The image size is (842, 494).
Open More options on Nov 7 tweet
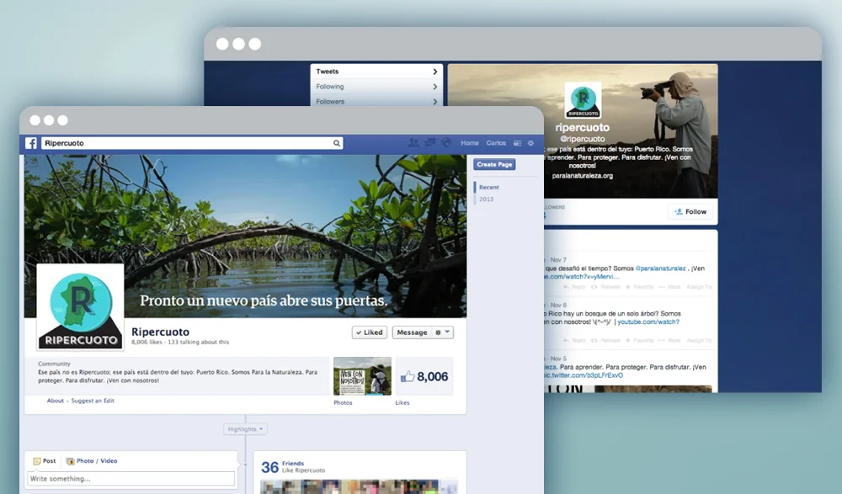click(669, 287)
